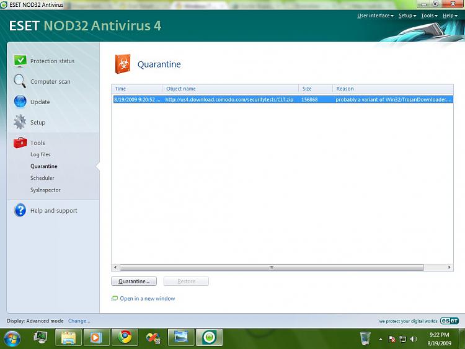Click the ESET logo at bottom right
465x349 pixels.
449,321
